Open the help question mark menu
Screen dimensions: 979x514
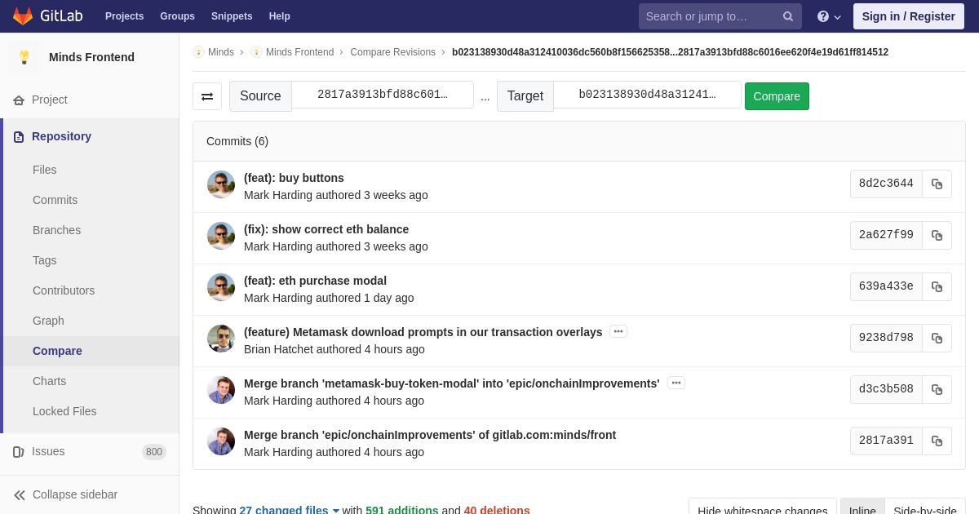point(829,16)
